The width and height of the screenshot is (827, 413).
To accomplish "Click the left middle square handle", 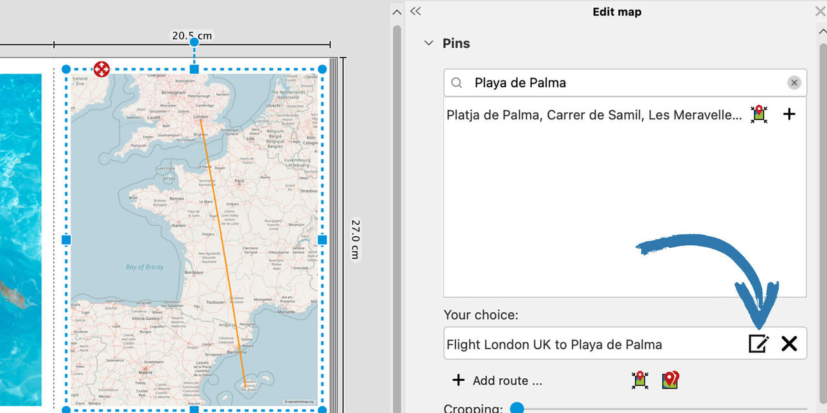I will pyautogui.click(x=66, y=240).
